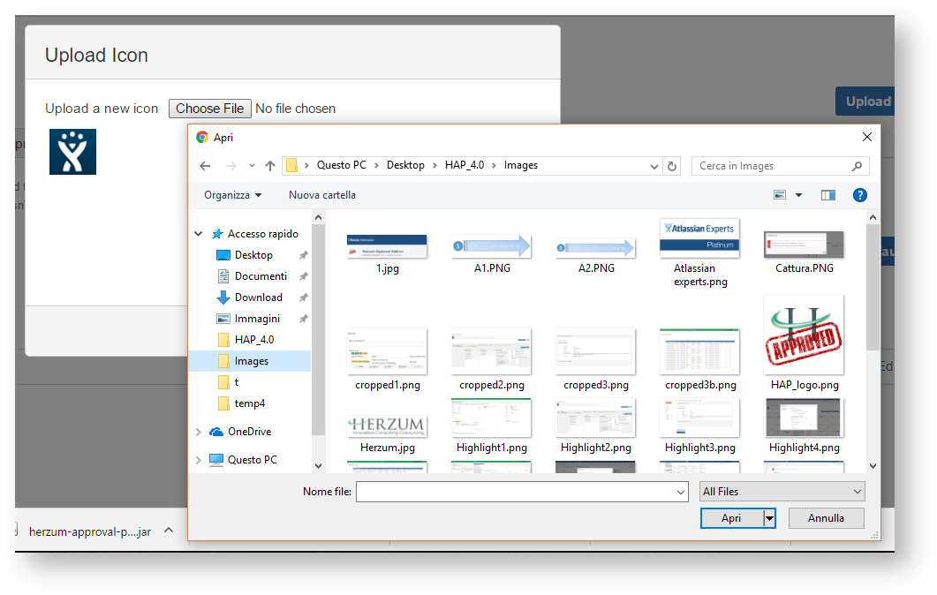Image resolution: width=937 pixels, height=595 pixels.
Task: Click the Back navigation arrow
Action: tap(205, 166)
